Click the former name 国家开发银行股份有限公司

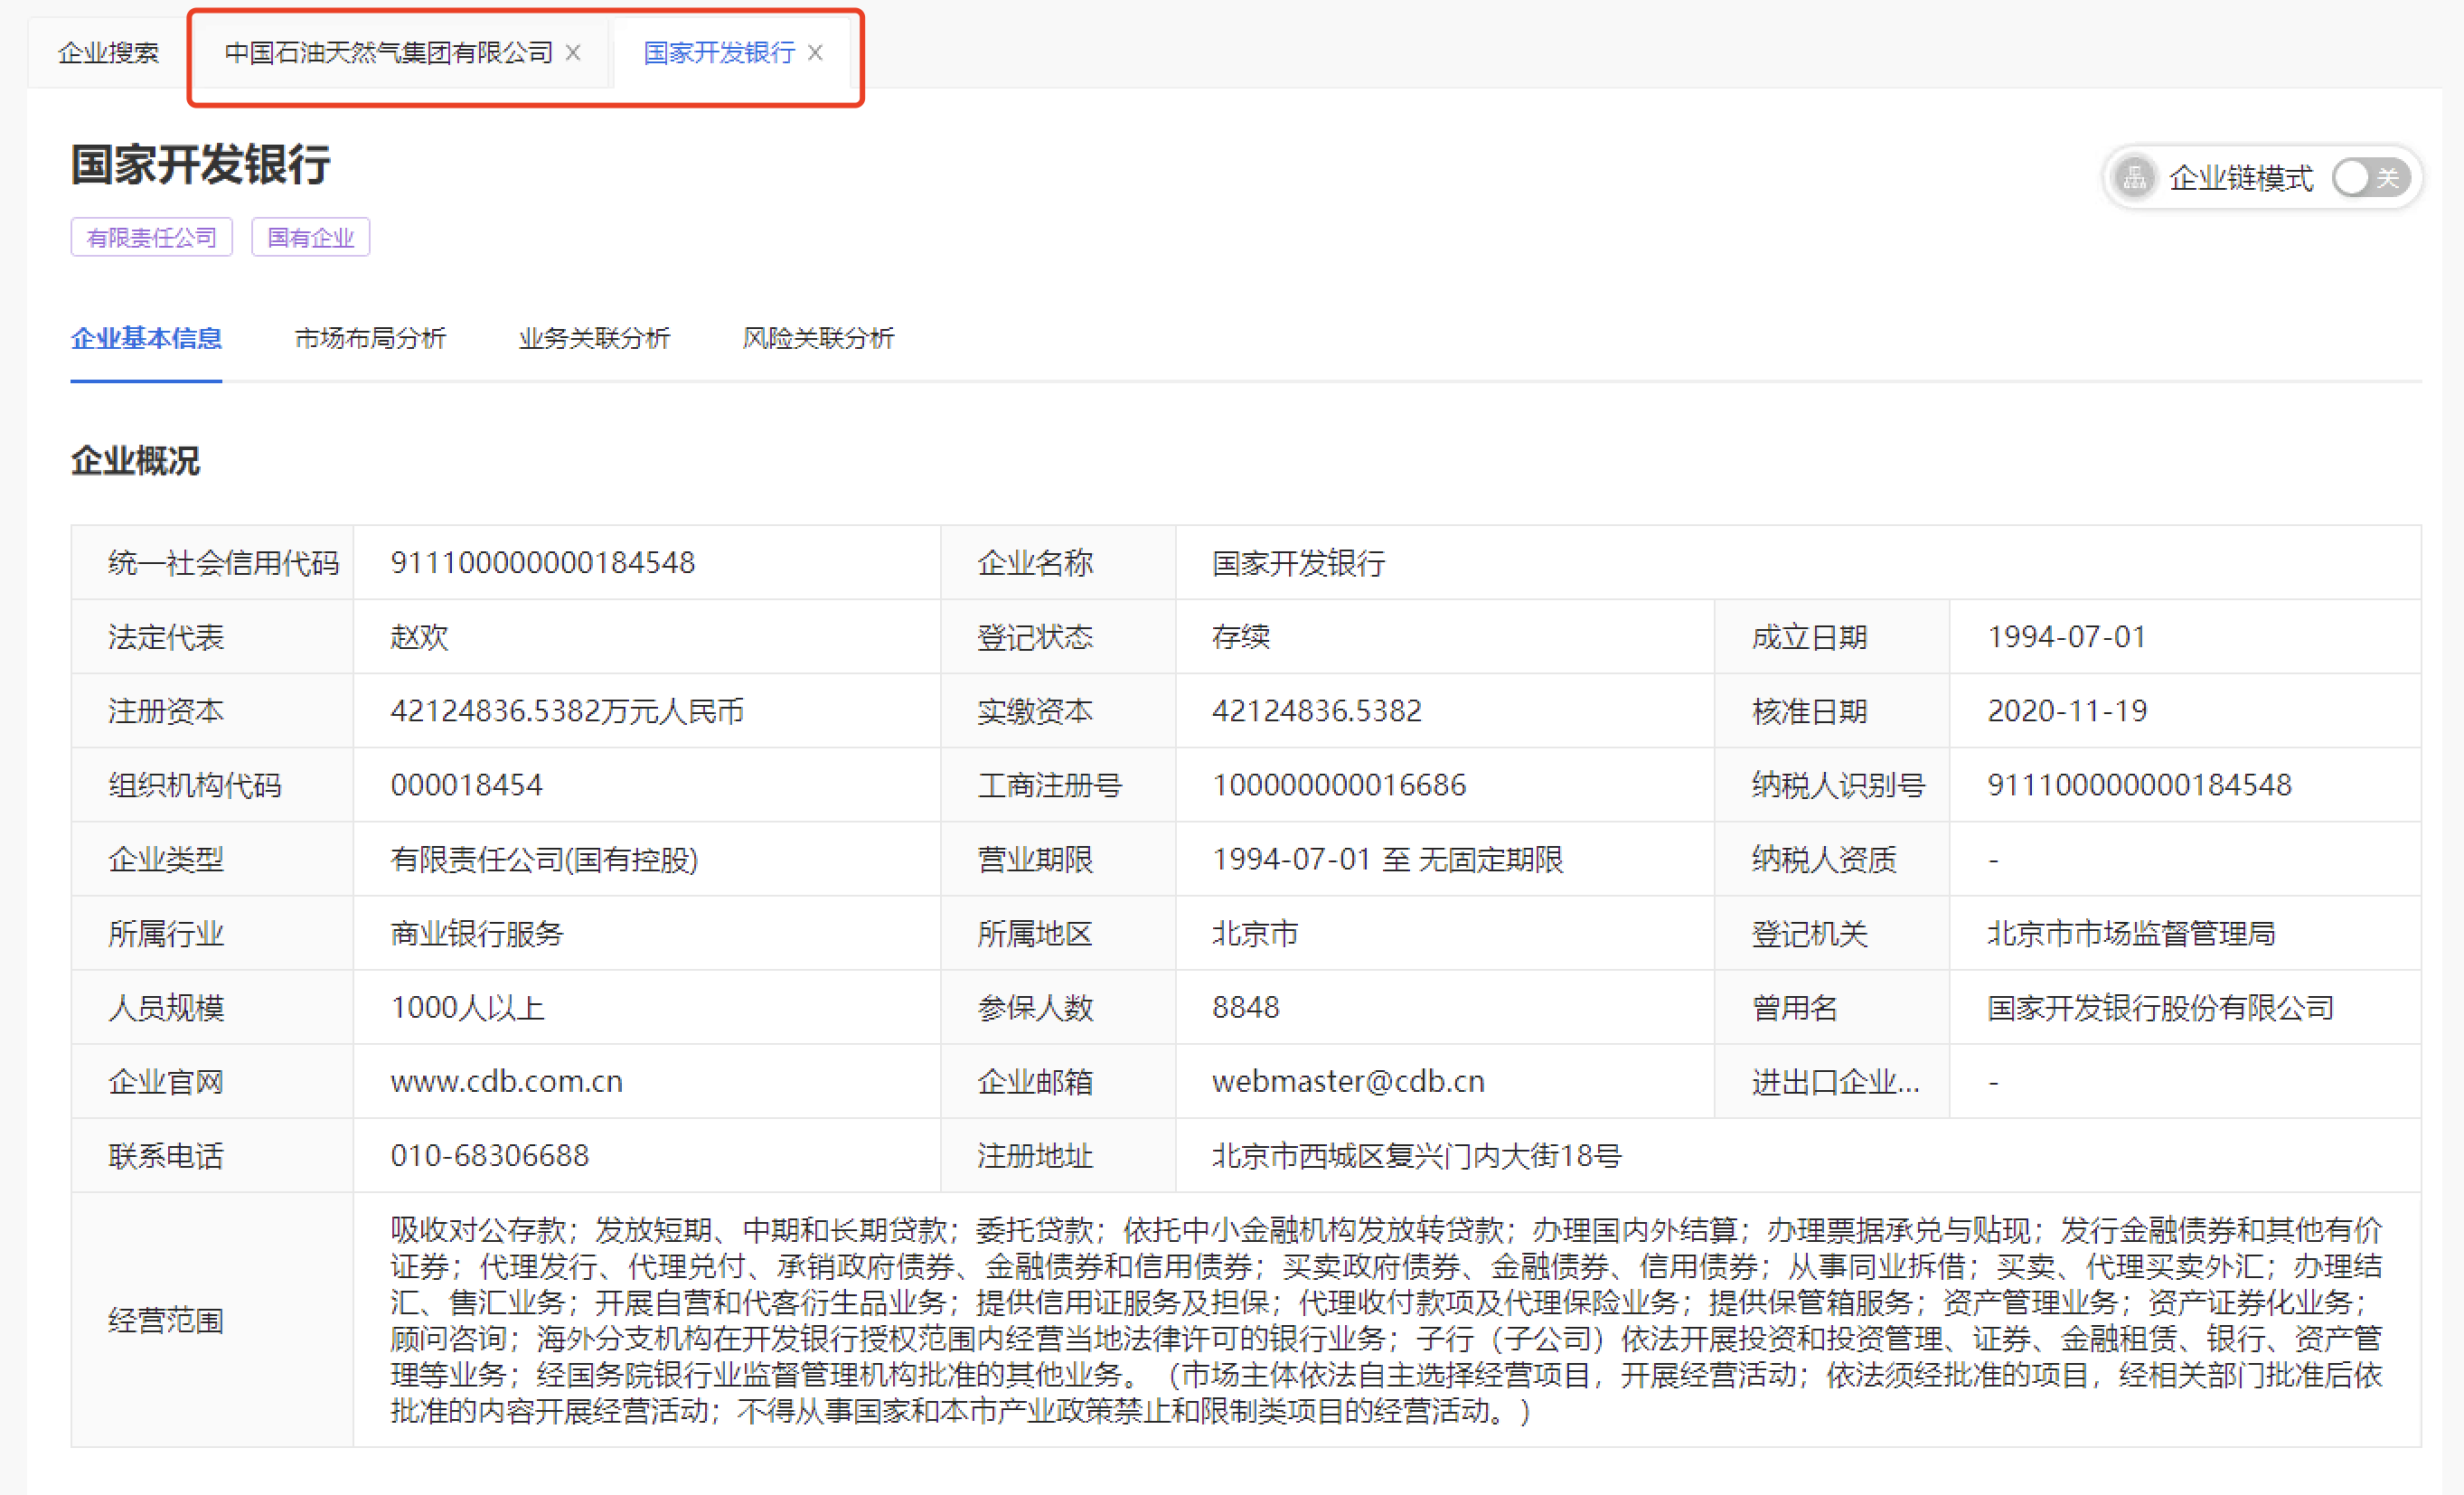click(x=2160, y=1007)
